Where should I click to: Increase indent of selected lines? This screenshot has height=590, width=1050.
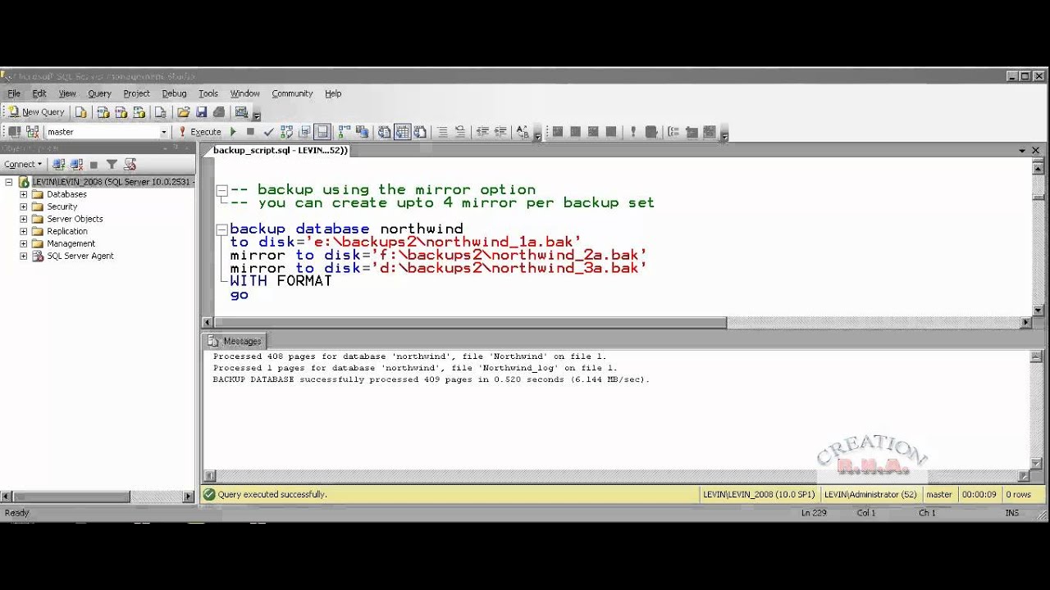(500, 132)
